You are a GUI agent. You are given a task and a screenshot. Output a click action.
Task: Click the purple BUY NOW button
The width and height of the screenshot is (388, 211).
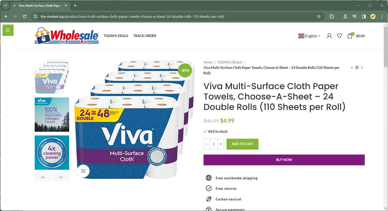(284, 160)
